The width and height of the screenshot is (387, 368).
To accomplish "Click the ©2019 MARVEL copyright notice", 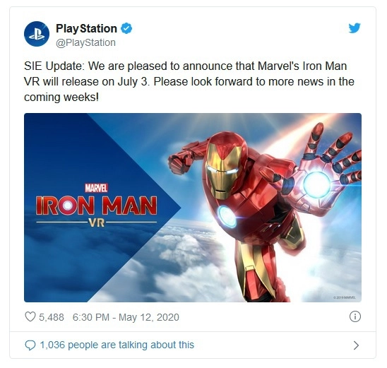I will [x=345, y=297].
